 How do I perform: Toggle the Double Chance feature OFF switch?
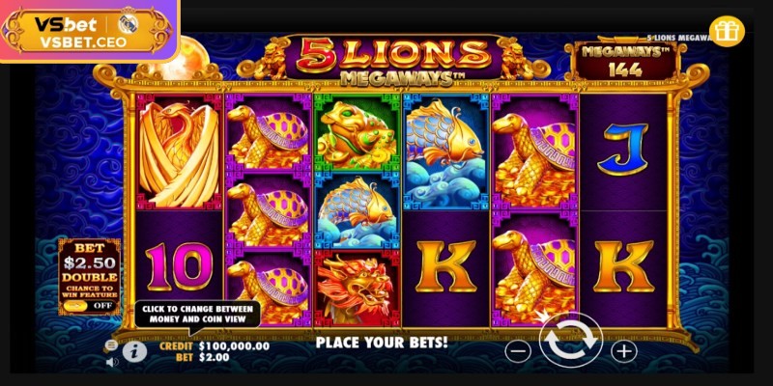[x=89, y=305]
